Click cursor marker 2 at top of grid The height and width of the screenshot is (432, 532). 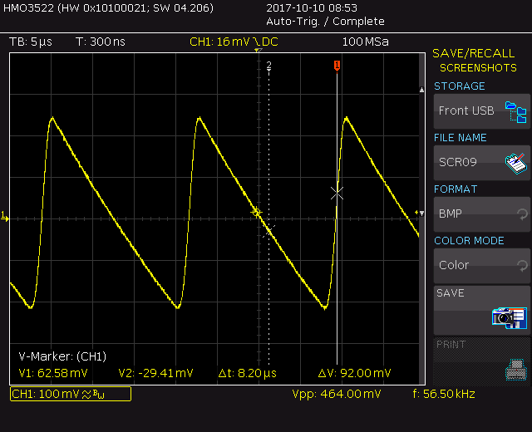268,65
